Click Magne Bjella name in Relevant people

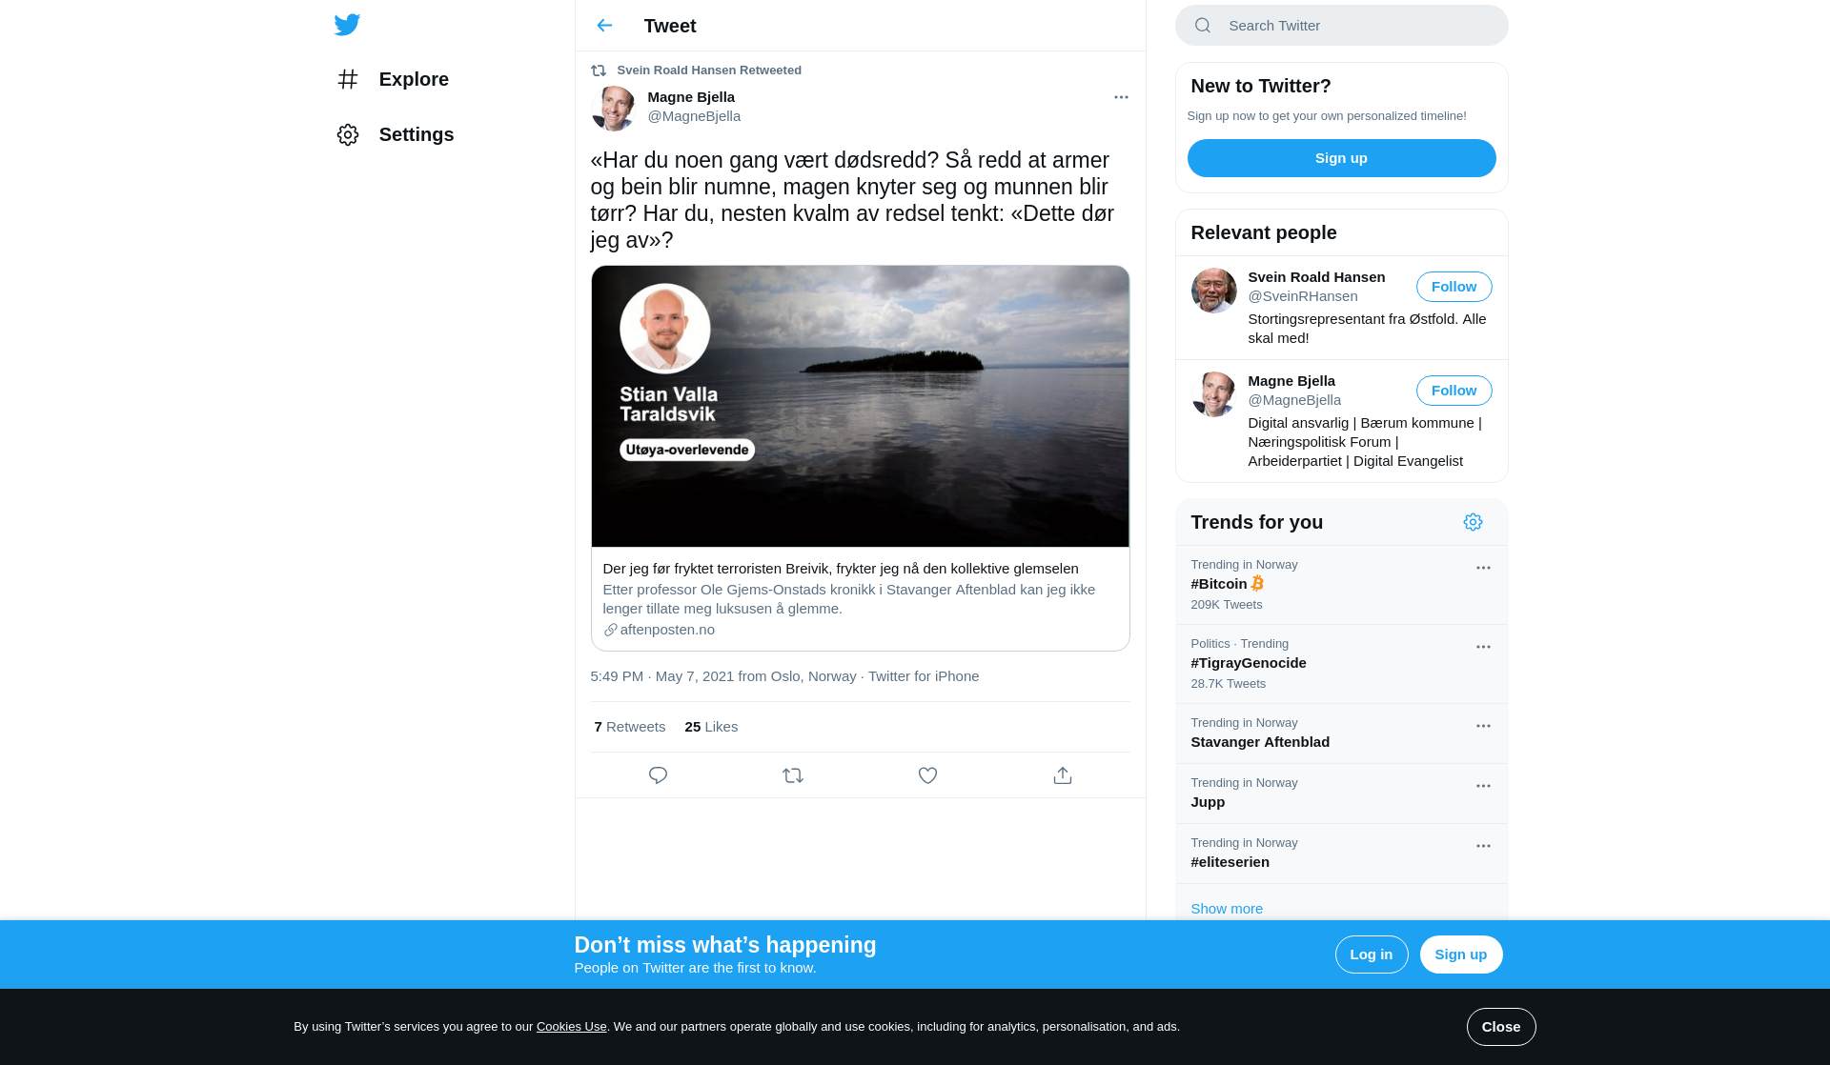click(x=1291, y=381)
